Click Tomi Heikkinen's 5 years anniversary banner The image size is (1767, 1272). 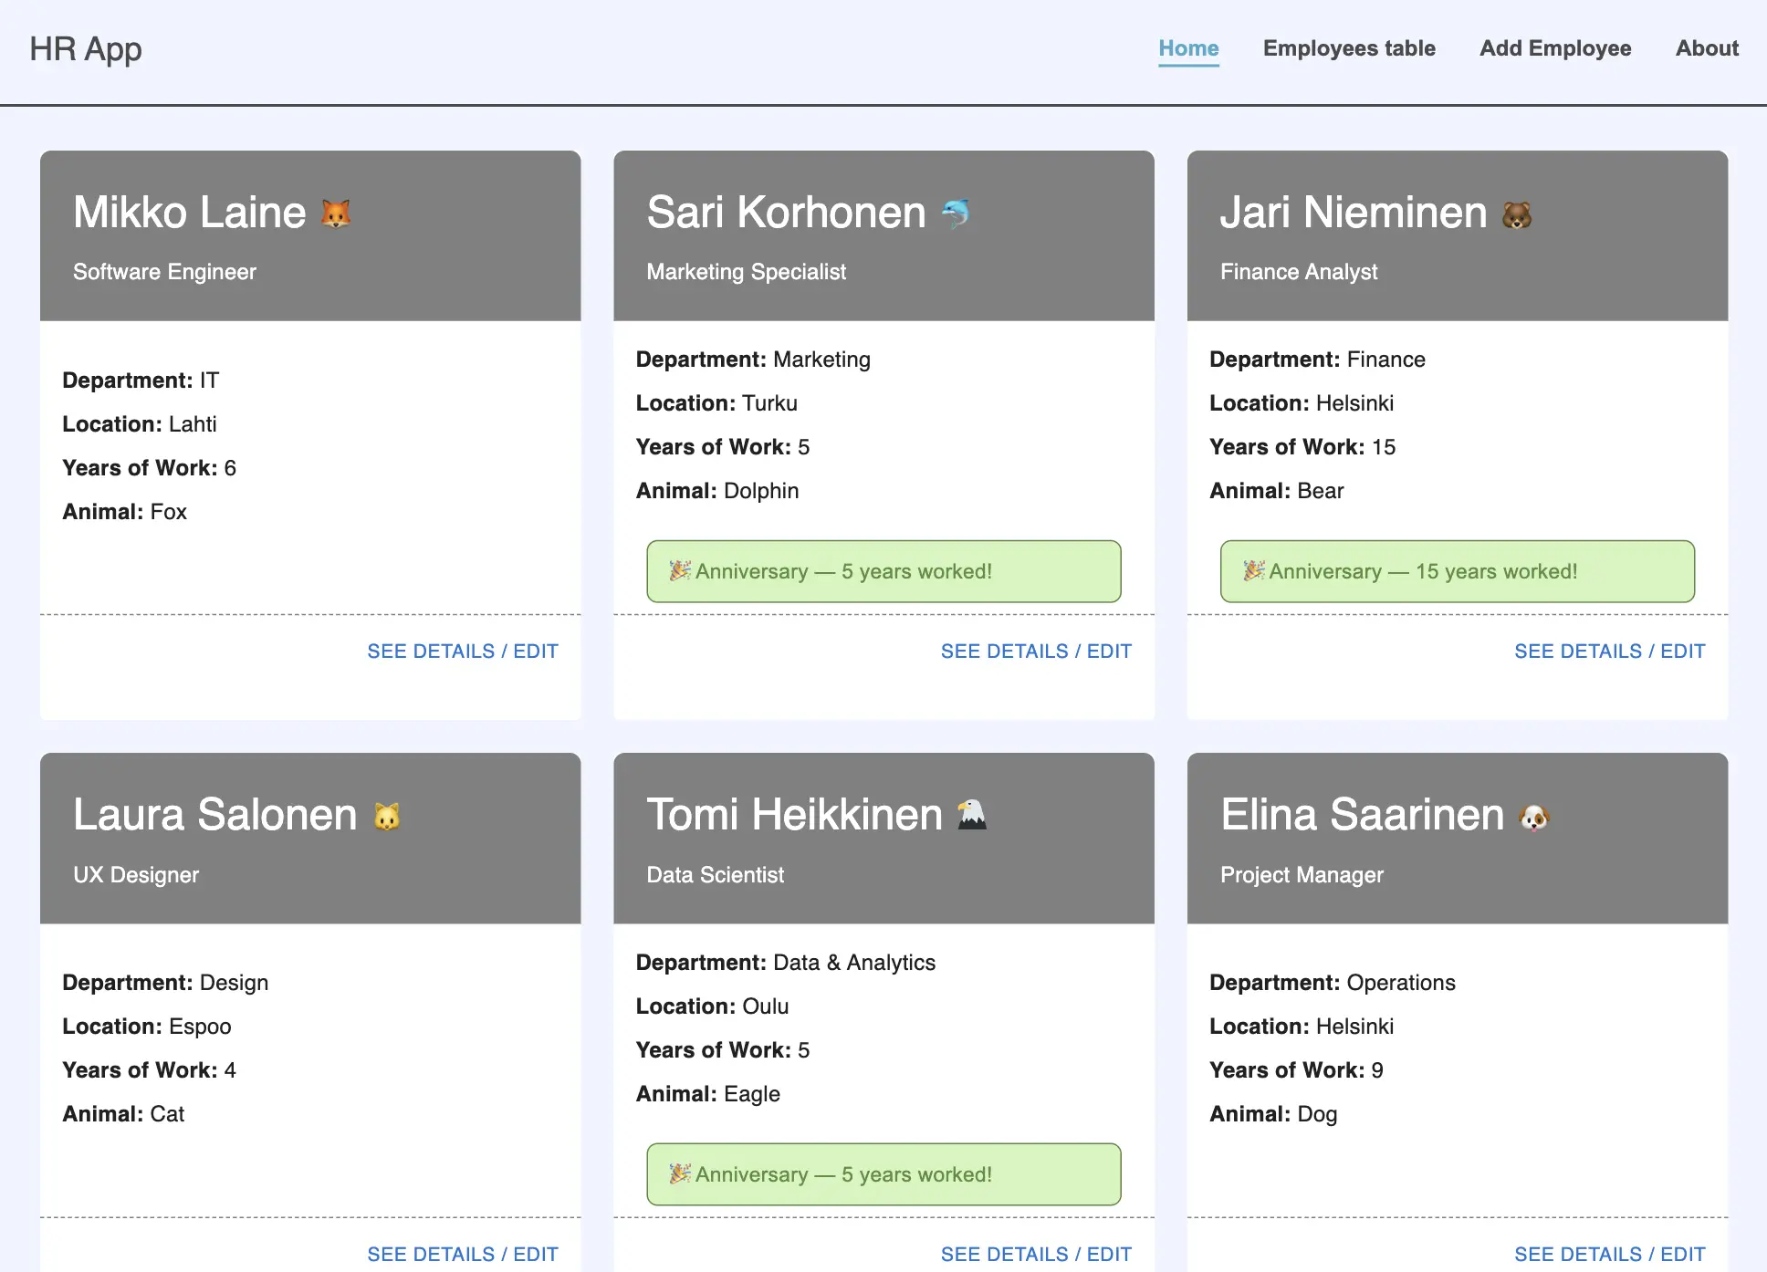(x=883, y=1174)
